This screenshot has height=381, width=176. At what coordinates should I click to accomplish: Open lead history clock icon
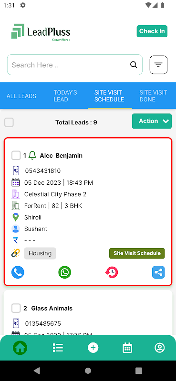(x=112, y=272)
